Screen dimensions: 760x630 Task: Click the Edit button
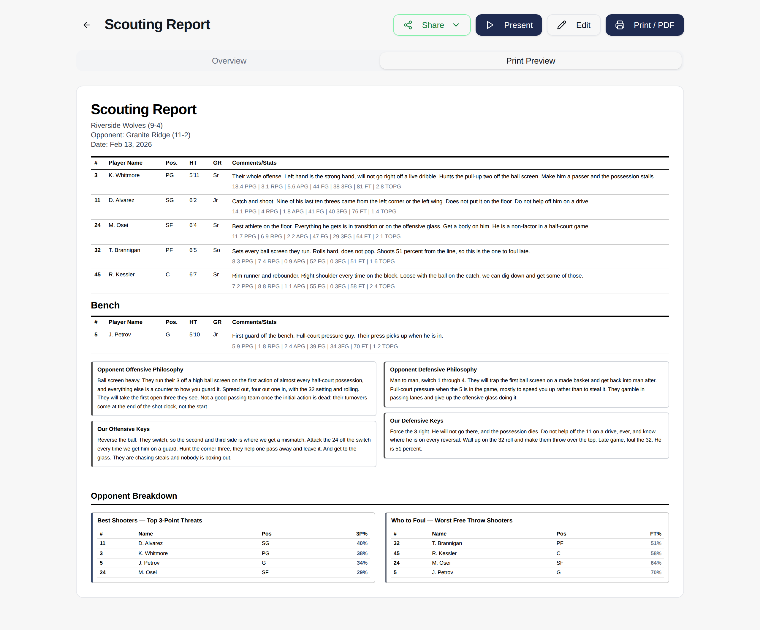574,25
